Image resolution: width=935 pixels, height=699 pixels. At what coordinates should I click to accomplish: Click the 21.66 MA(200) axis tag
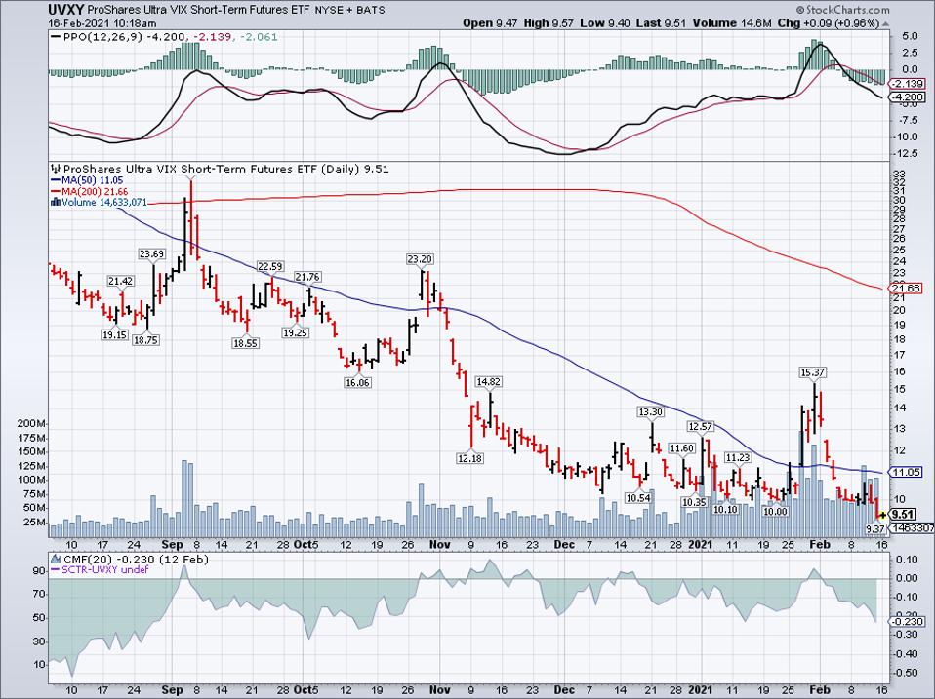907,289
